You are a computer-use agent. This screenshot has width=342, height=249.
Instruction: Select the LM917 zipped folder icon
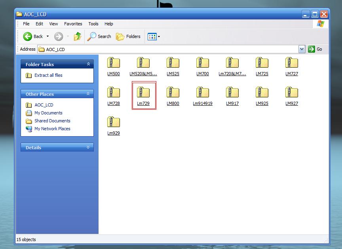[232, 92]
